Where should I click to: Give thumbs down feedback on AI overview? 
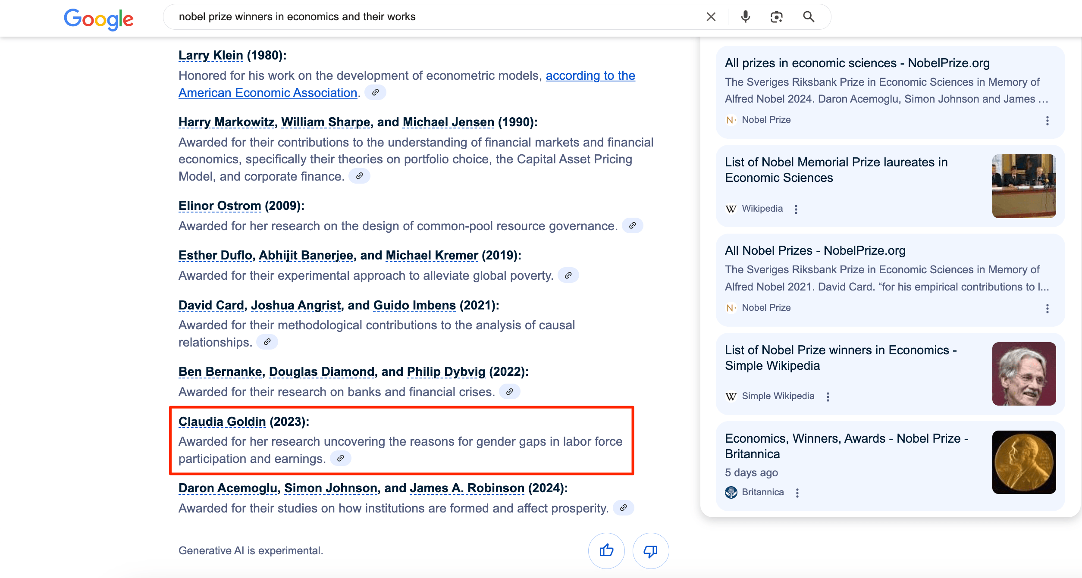point(650,550)
